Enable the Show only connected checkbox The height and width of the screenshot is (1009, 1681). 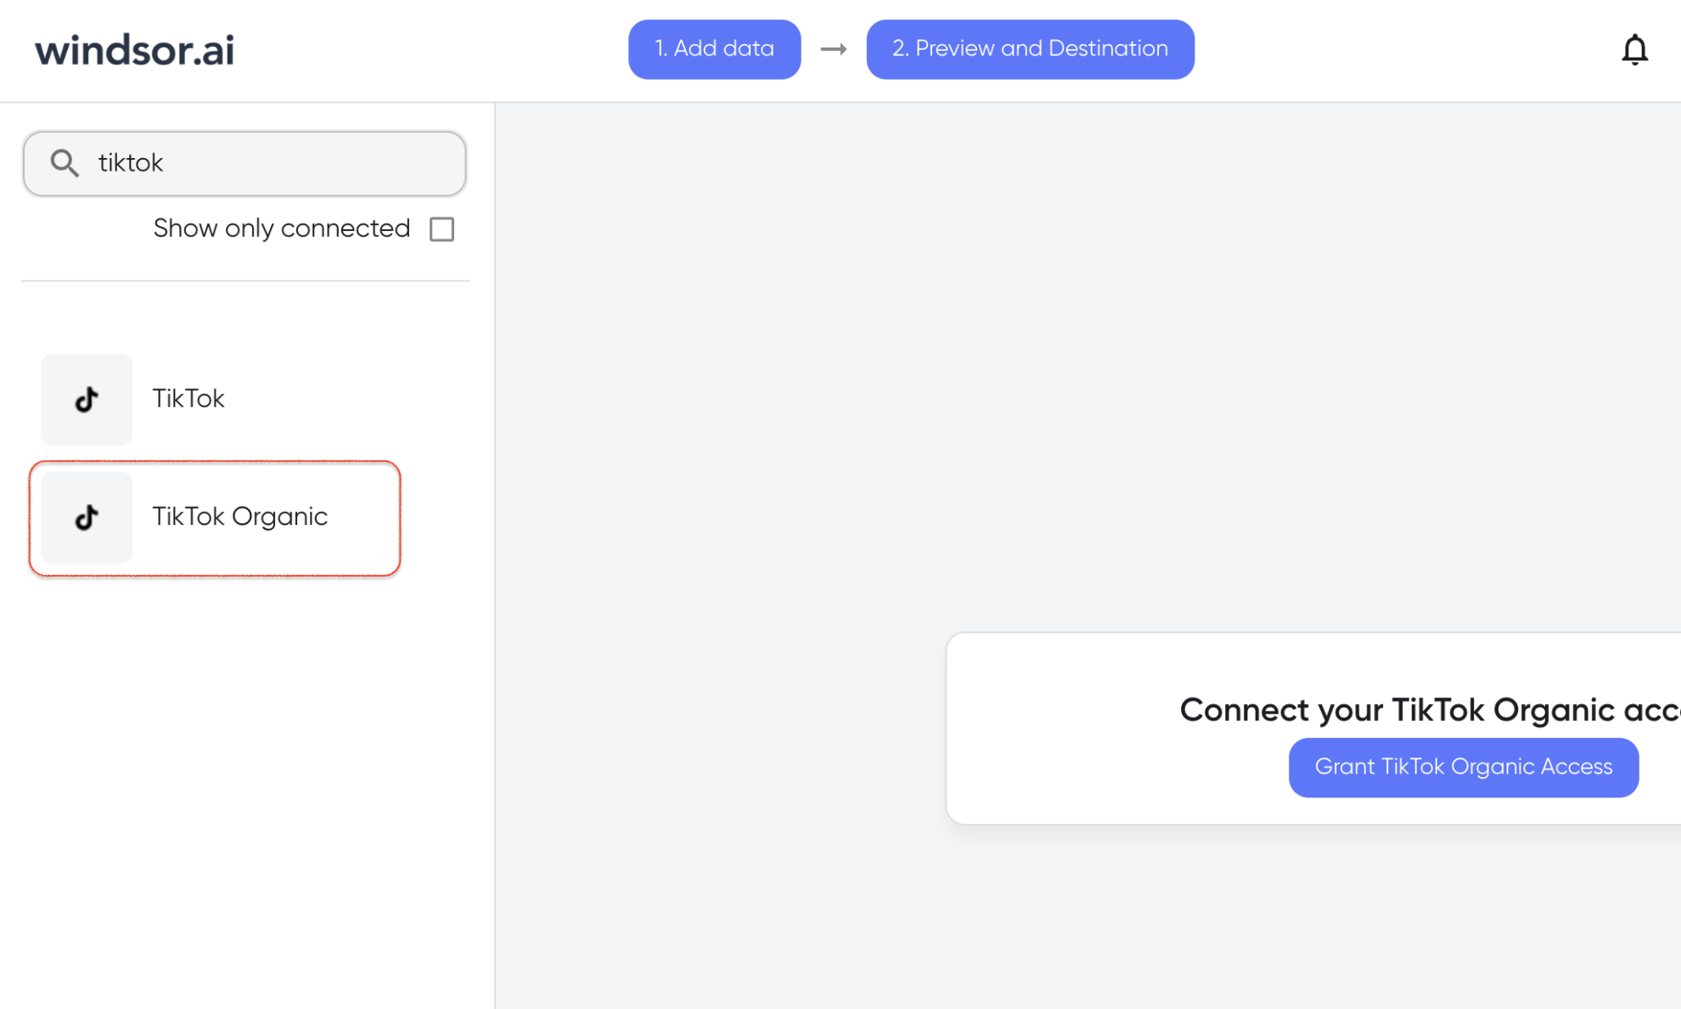tap(441, 229)
